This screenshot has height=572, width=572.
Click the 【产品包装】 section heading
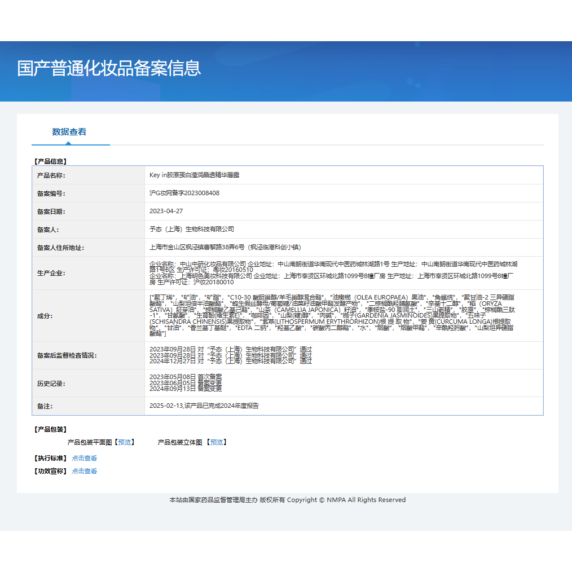tap(50, 429)
